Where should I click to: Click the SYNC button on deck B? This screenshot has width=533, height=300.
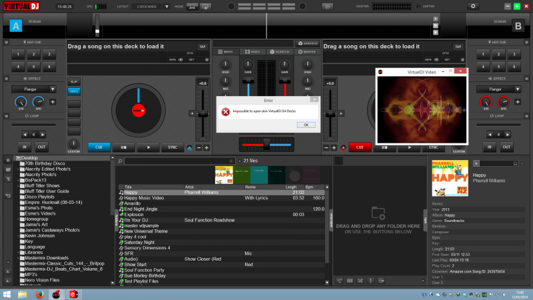pyautogui.click(x=433, y=147)
